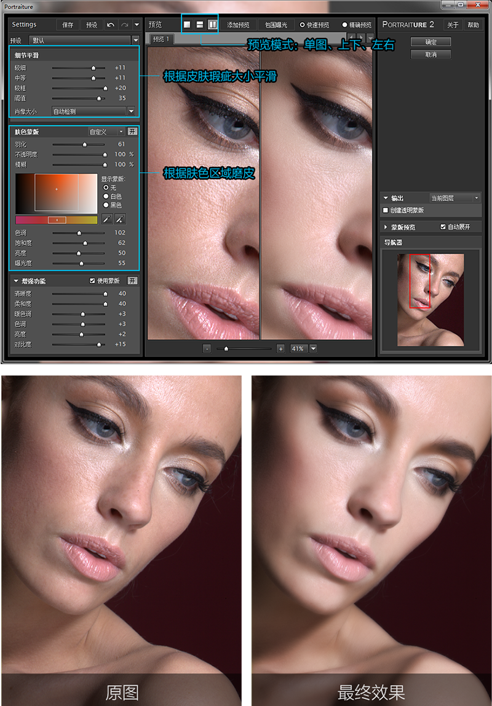Select left-right split preview mode icon

[x=212, y=25]
